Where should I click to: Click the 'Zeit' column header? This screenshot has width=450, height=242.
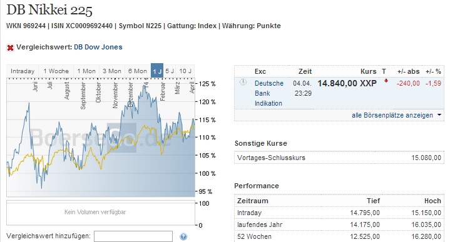(305, 71)
